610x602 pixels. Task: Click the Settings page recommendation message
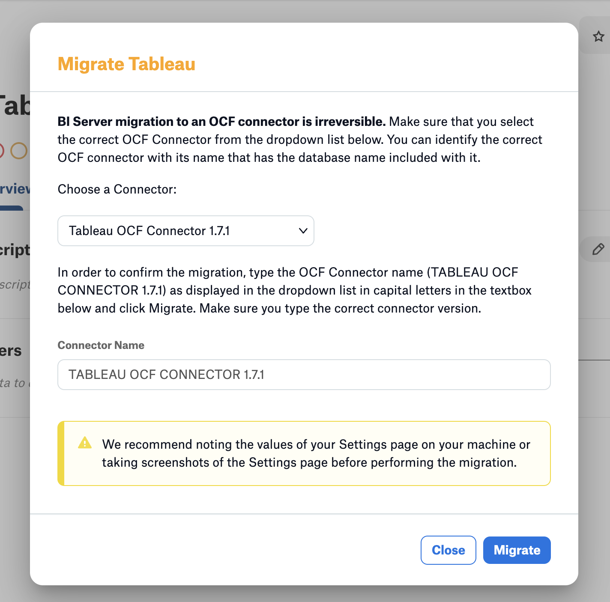[316, 453]
